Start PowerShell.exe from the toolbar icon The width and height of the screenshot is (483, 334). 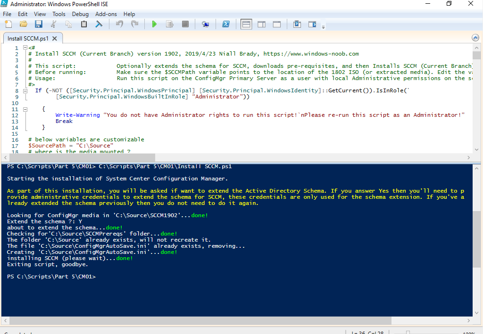[x=226, y=24]
